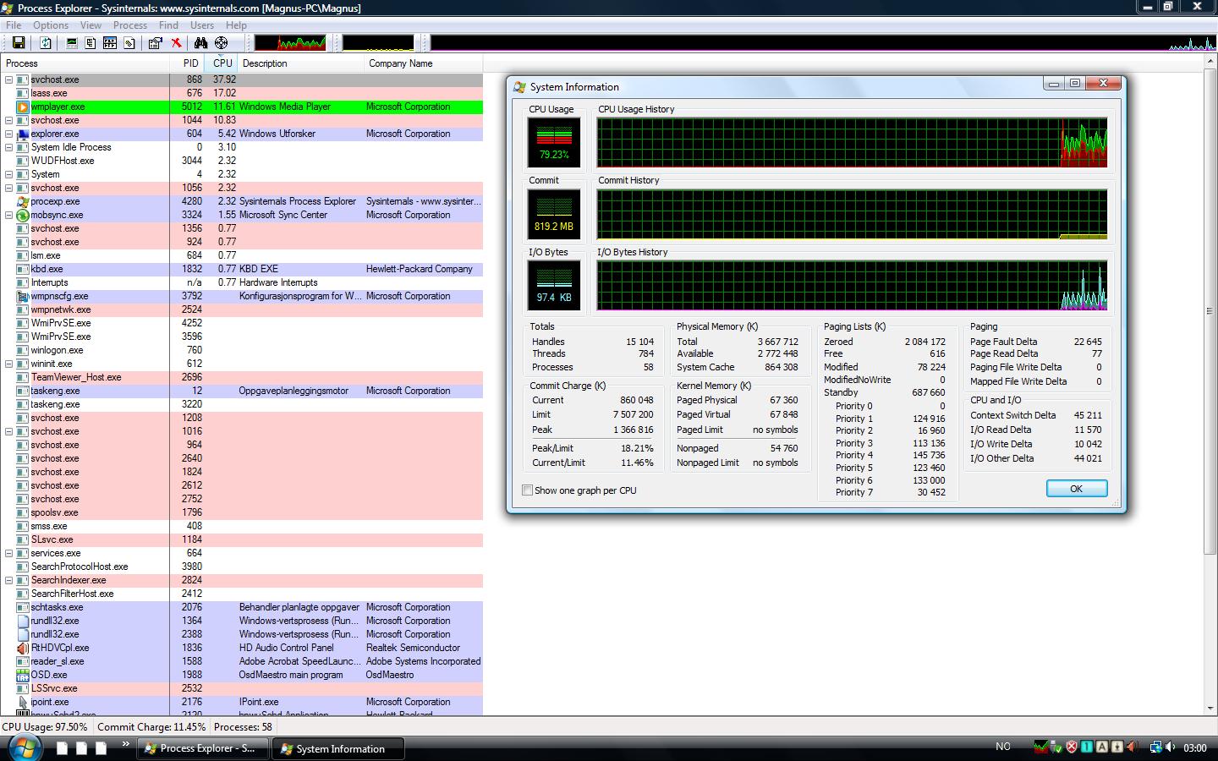Switch to Process Explorer taskbar button

203,748
